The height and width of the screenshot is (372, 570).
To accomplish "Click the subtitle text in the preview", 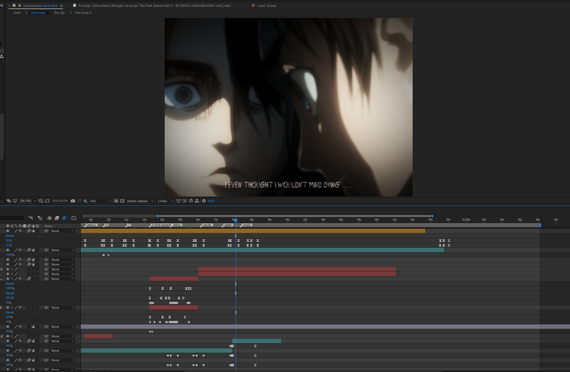I will [x=288, y=185].
